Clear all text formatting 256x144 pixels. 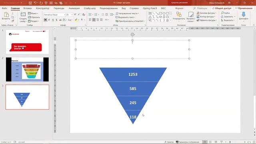(84, 15)
